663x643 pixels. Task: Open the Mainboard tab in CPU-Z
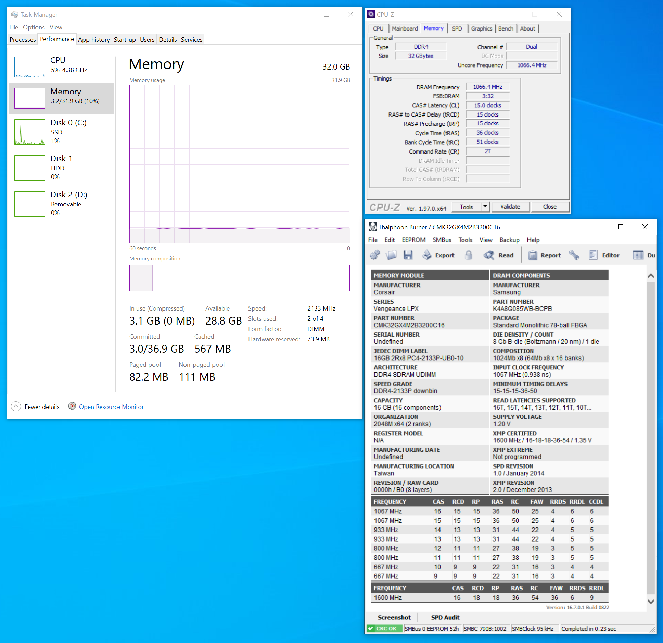405,28
